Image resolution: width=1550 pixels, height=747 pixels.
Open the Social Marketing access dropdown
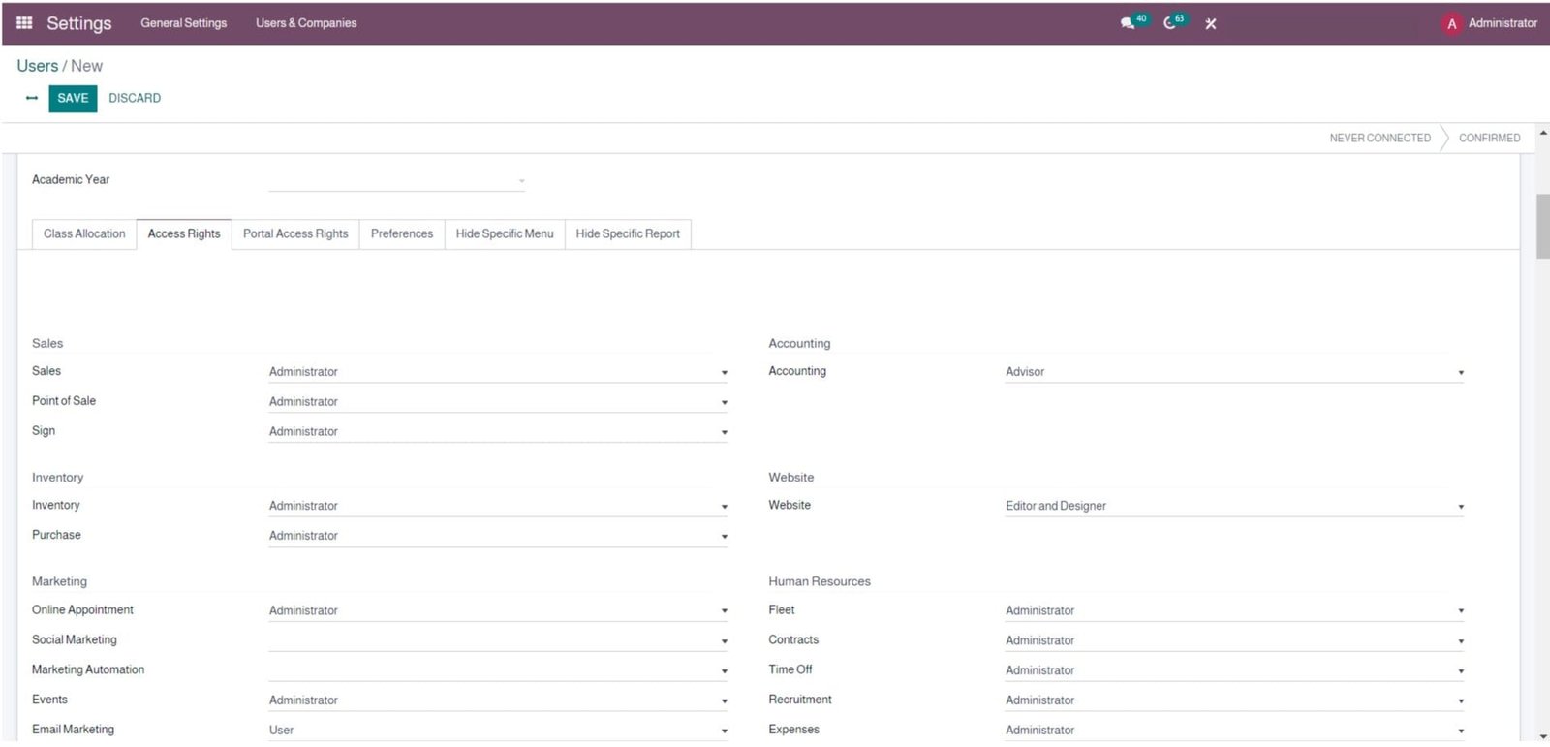tap(497, 640)
